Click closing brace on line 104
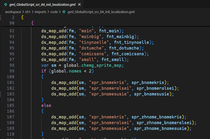This screenshot has width=210, height=139. (x=43, y=100)
